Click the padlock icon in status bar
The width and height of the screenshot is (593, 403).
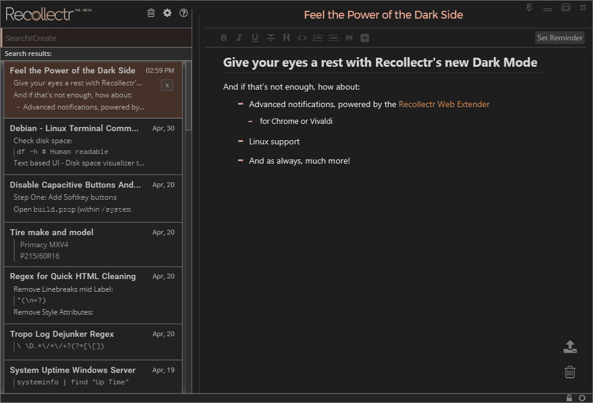[x=569, y=398]
